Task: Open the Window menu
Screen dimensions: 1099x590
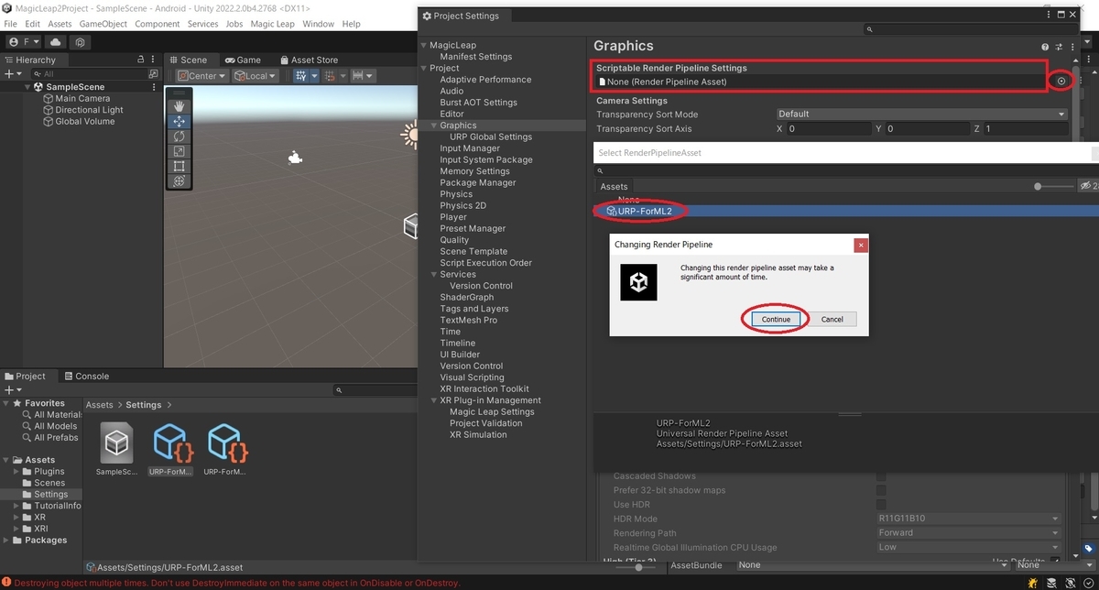Action: coord(318,23)
